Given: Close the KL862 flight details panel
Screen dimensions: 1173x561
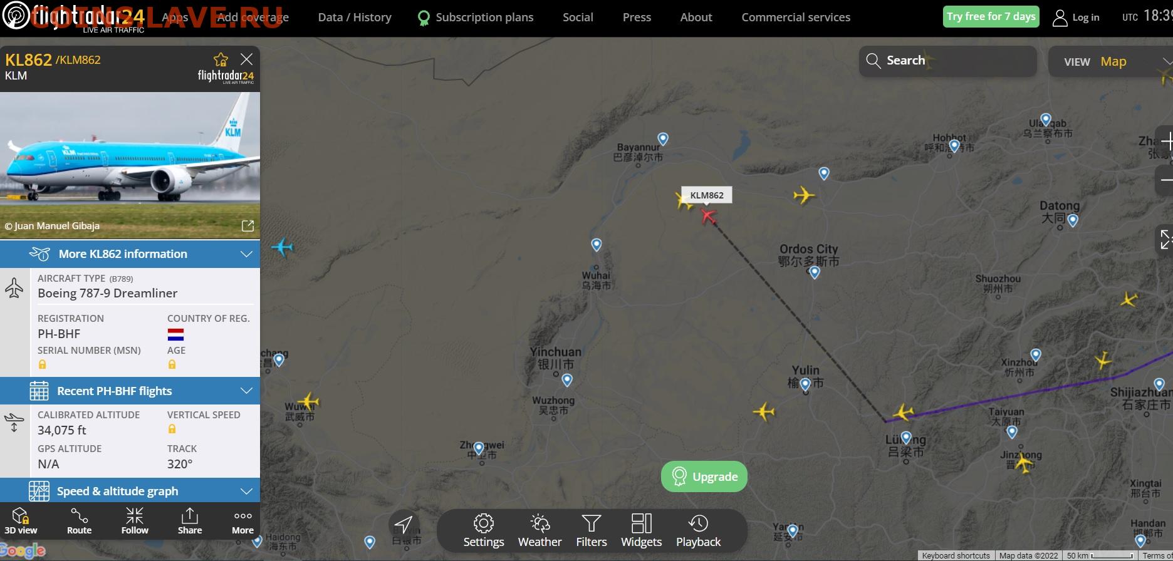Looking at the screenshot, I should (x=247, y=59).
